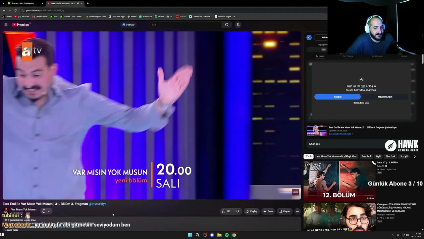Show more filter chips with right chevron
This screenshot has width=424, height=239.
click(x=415, y=156)
